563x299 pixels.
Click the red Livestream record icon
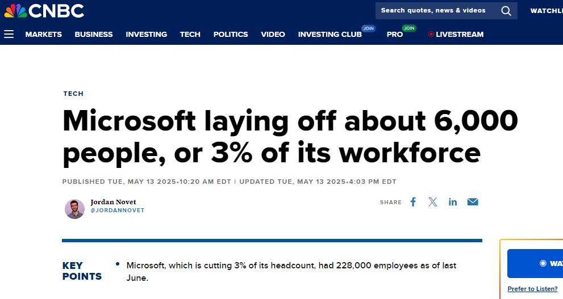click(x=431, y=35)
